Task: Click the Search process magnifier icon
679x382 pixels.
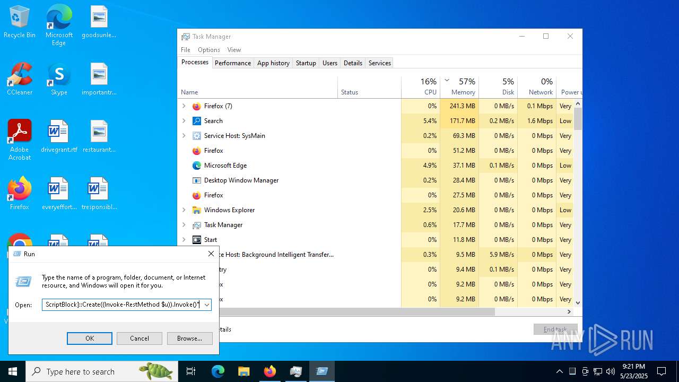Action: (x=197, y=121)
